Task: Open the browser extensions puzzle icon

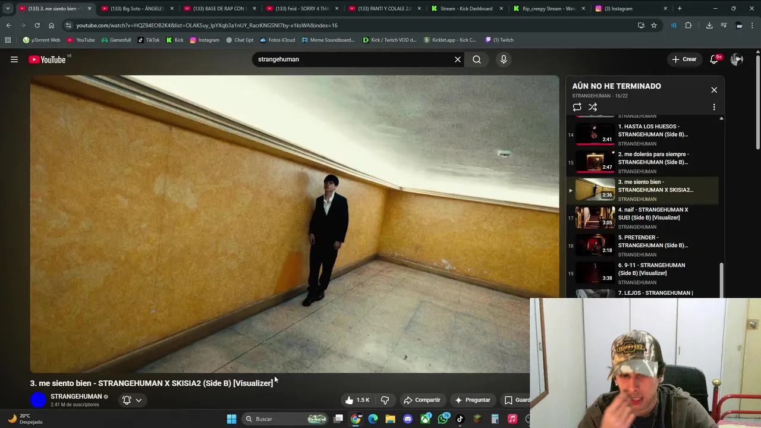Action: pos(688,26)
